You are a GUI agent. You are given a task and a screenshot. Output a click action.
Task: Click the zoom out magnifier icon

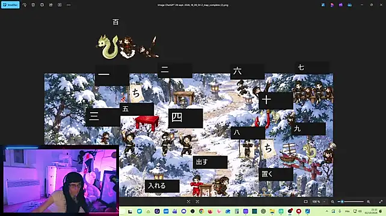[332, 202]
